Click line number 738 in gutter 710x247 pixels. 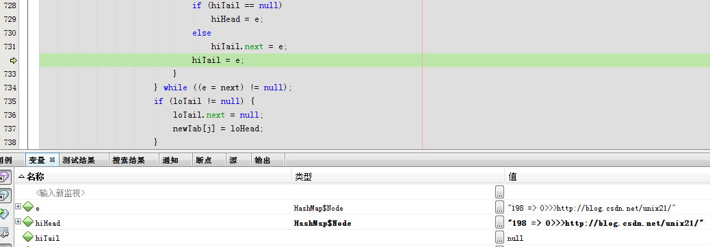click(10, 142)
